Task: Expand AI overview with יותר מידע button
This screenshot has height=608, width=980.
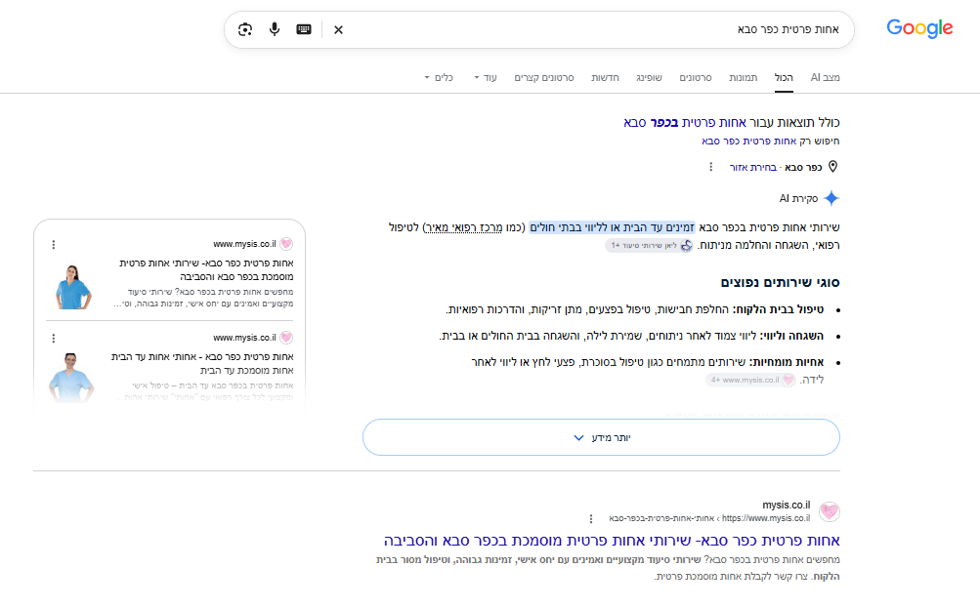Action: (601, 437)
